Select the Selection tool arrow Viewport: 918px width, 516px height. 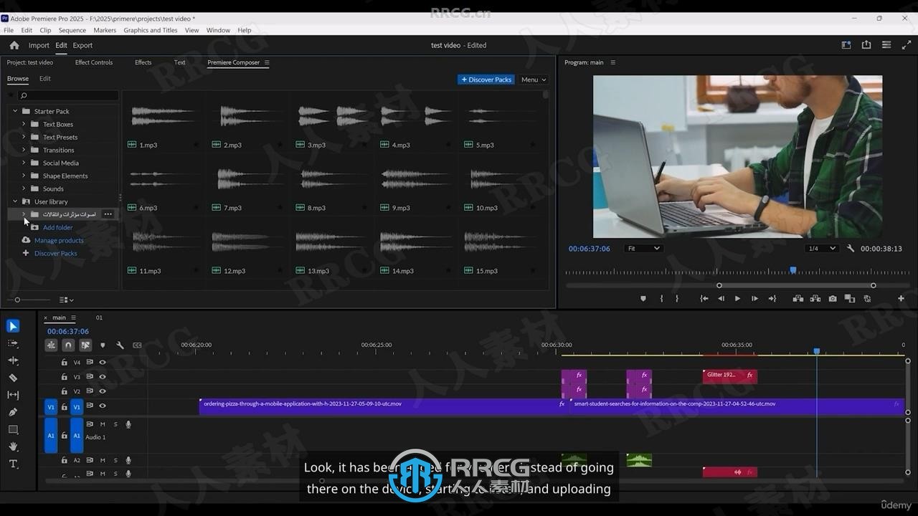(x=13, y=326)
